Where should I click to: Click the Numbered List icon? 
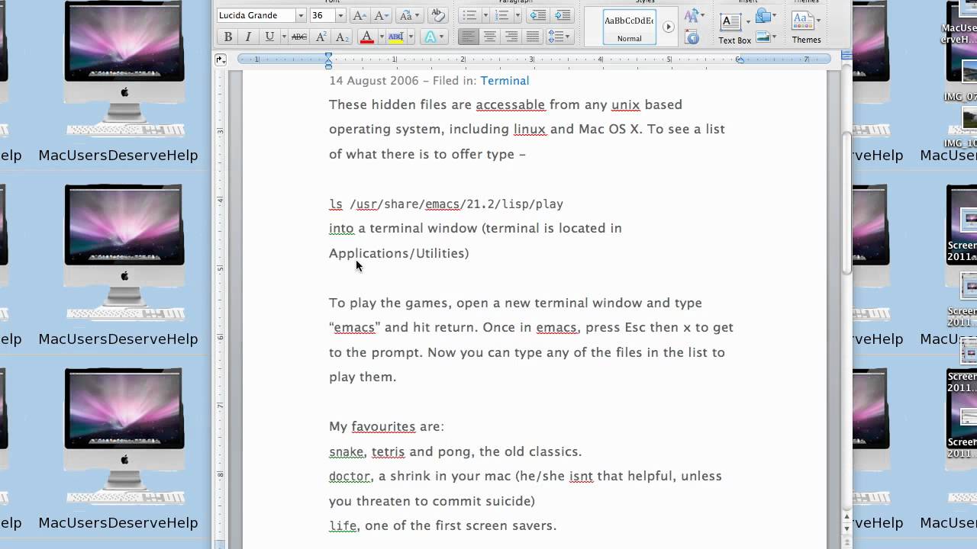pyautogui.click(x=502, y=15)
